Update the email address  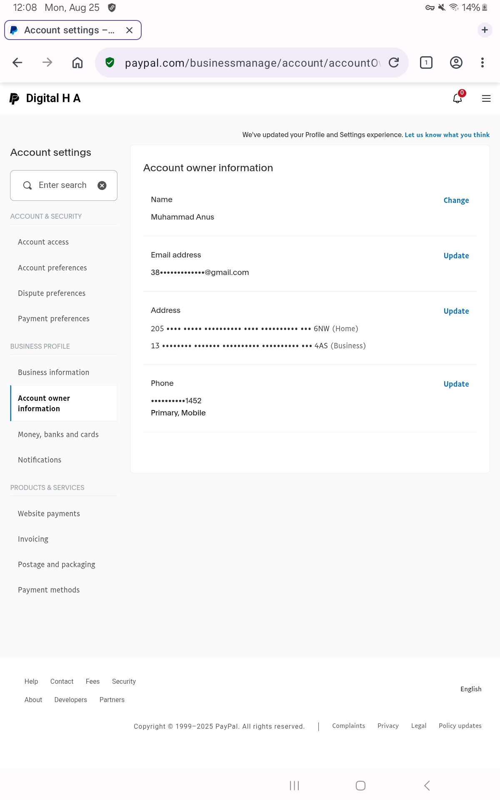pos(456,256)
